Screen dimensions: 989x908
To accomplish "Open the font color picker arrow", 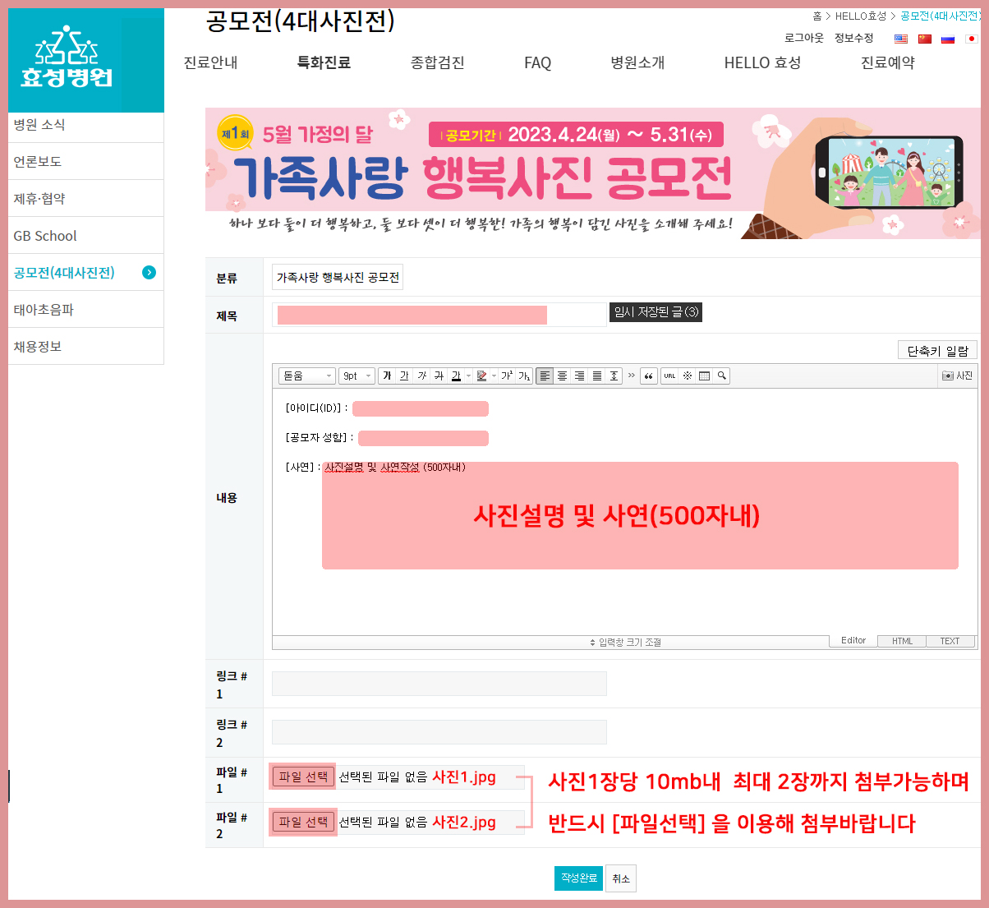I will (x=469, y=376).
